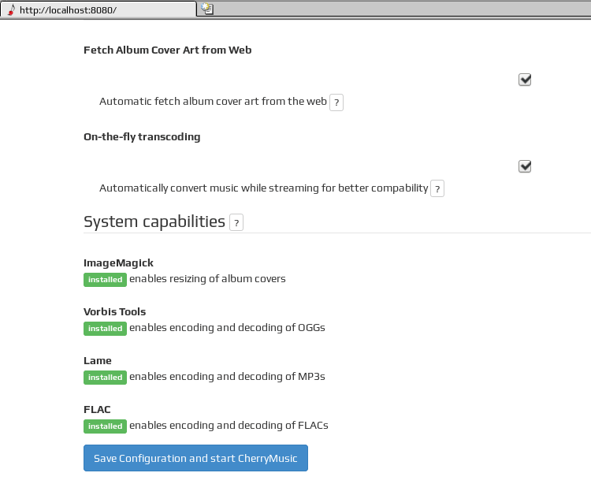Click the 'ImageMagick' label

click(x=118, y=263)
